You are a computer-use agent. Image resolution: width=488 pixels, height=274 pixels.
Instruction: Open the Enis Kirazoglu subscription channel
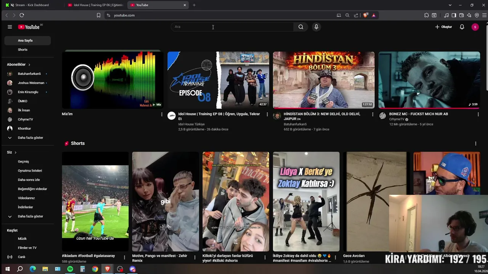pyautogui.click(x=27, y=92)
